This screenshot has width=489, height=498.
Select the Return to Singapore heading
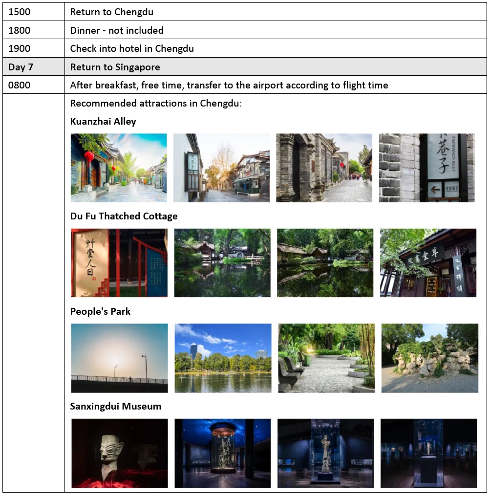[115, 67]
